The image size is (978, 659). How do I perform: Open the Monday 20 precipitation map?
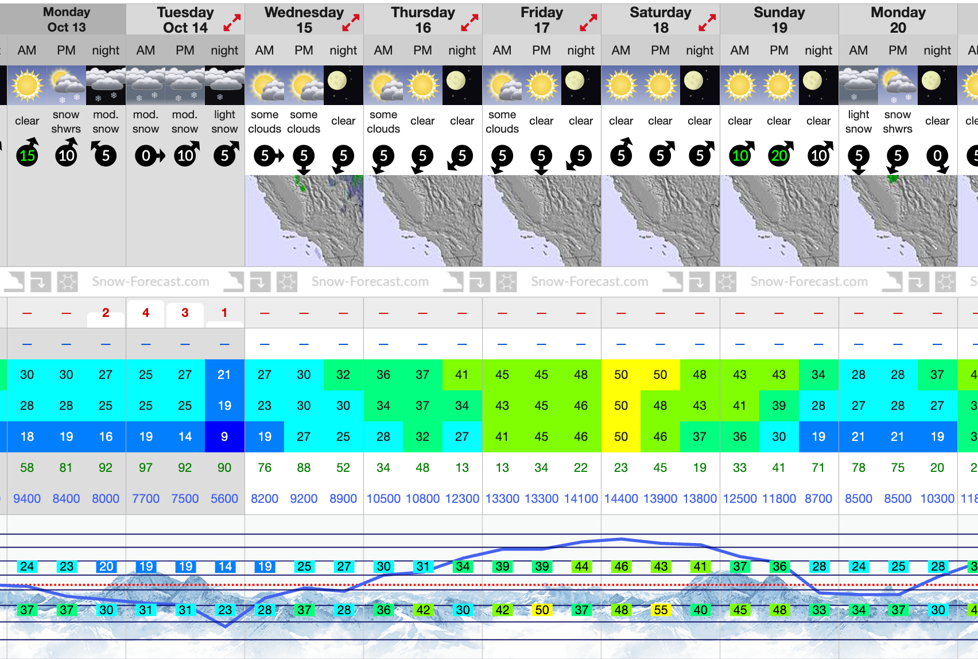898,220
